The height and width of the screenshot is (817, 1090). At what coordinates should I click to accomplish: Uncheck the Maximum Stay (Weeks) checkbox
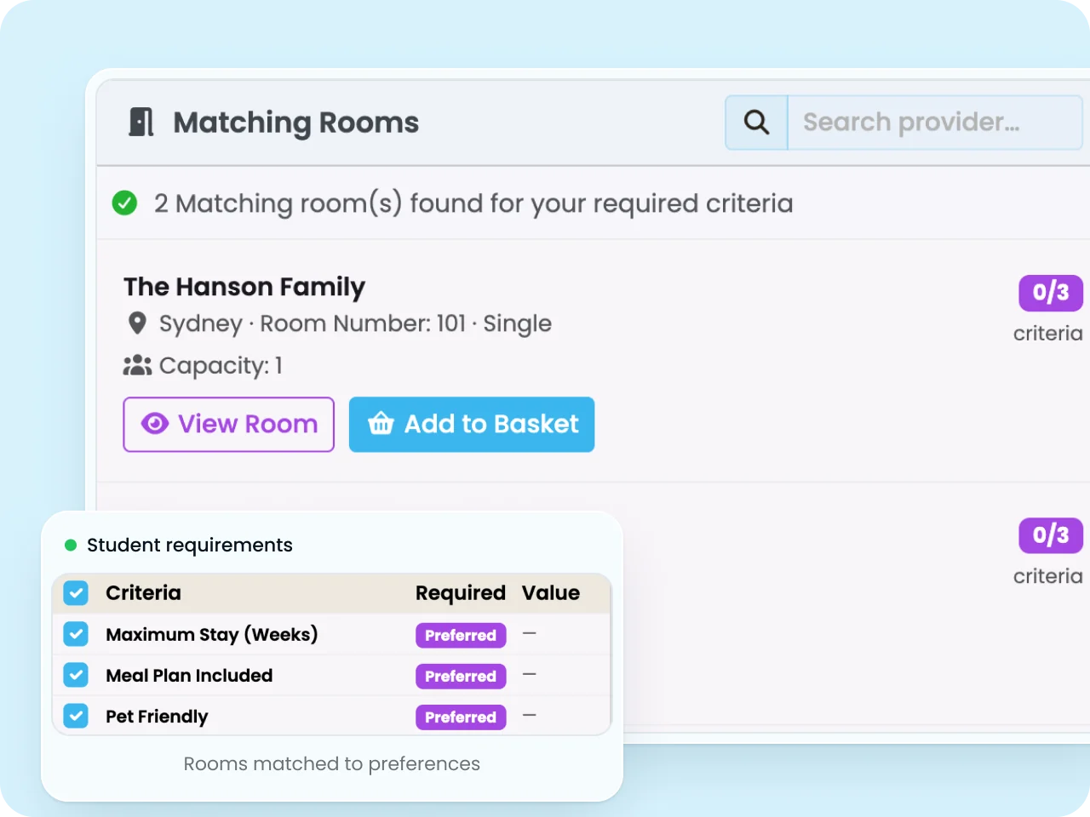76,634
